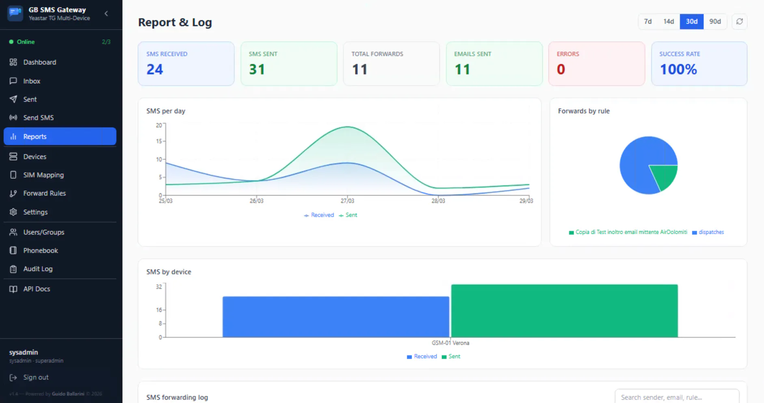Collapse the sidebar with the chevron arrow
Screen dimensions: 764x403
click(x=106, y=13)
